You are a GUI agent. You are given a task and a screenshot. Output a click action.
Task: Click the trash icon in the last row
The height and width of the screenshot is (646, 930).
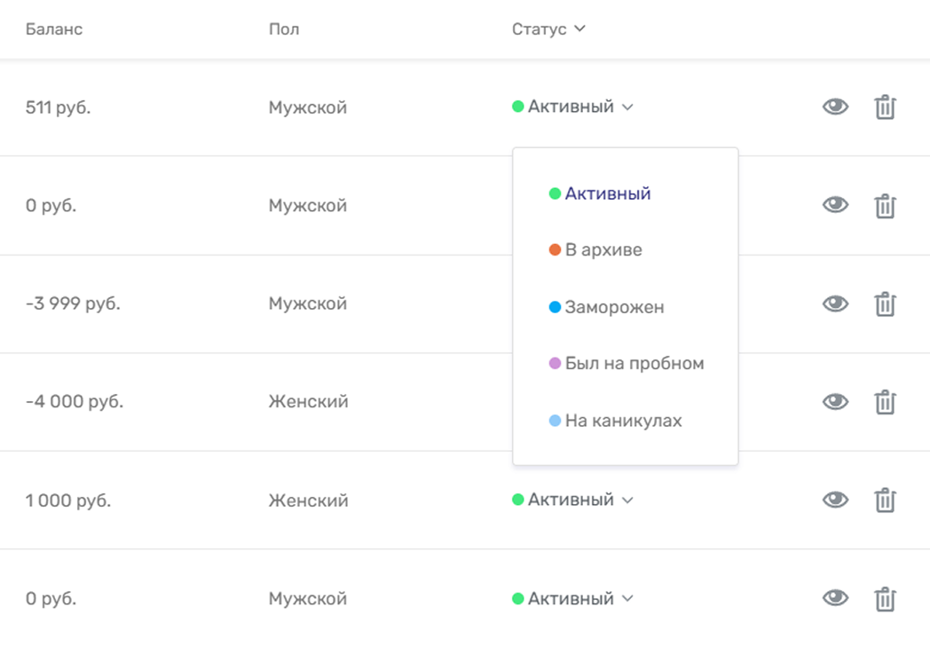(885, 598)
